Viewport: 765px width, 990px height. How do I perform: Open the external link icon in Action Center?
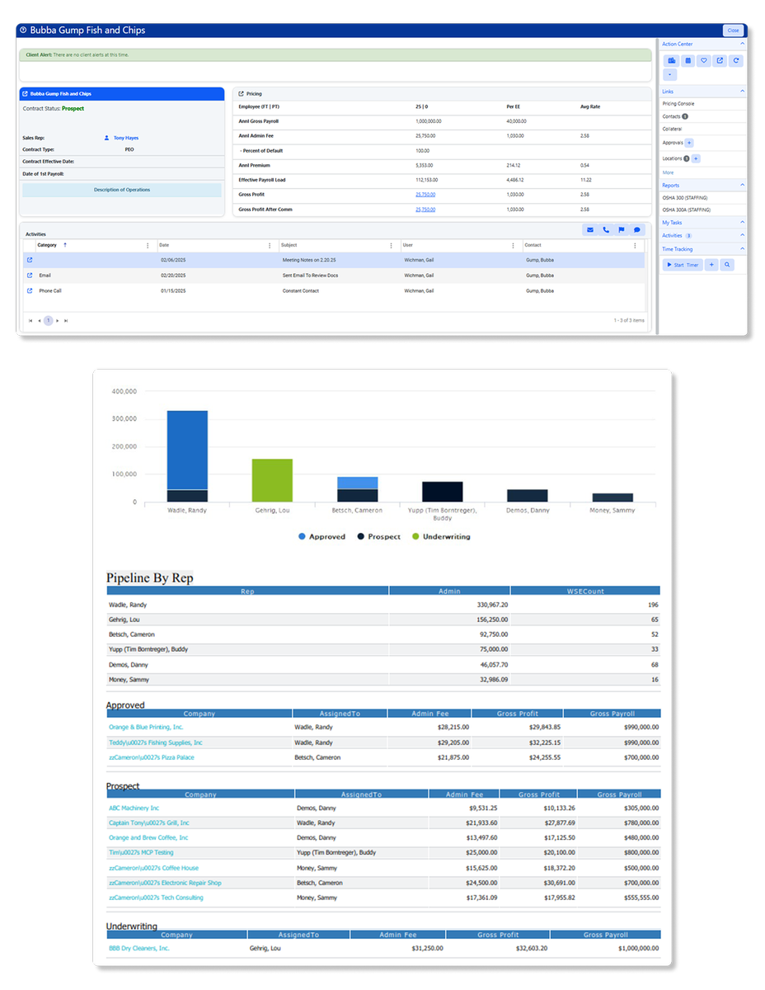click(x=720, y=61)
